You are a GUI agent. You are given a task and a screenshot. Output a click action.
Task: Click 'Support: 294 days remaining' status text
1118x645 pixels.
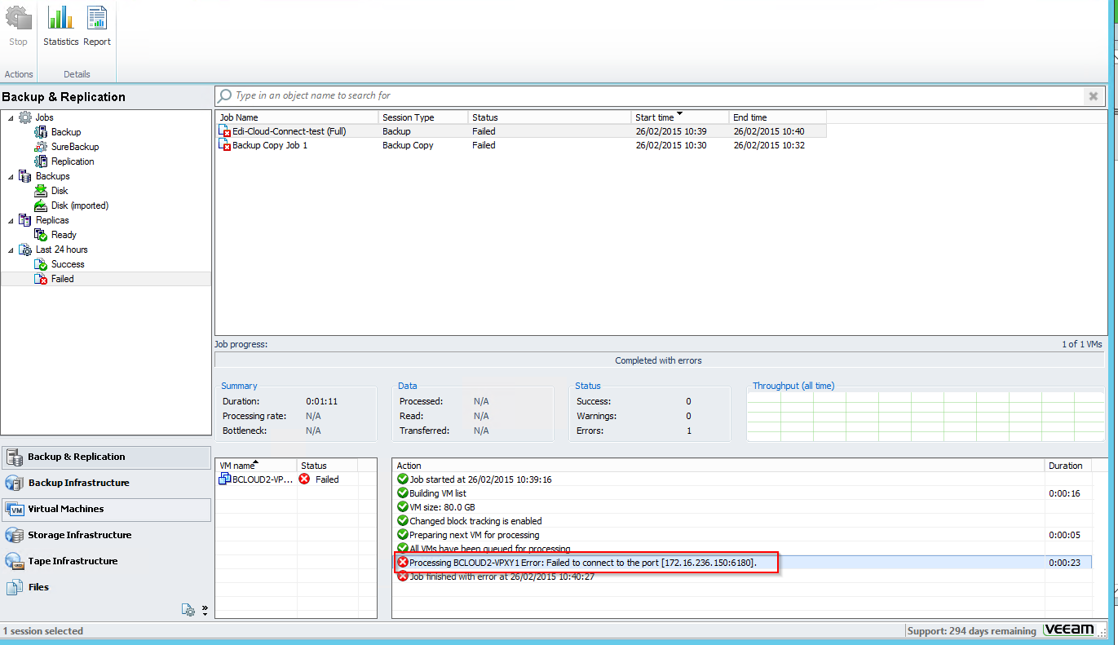click(971, 631)
